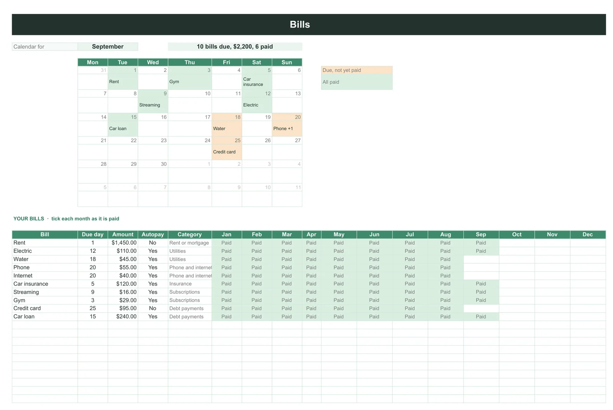Screen dimensions: 613x410
Task: Click the Water calendar entry on day 18
Action: click(x=227, y=129)
